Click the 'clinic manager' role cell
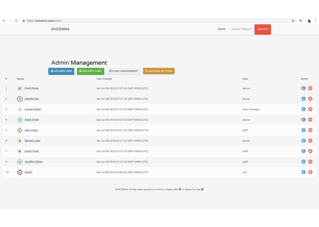This screenshot has height=227, width=319. [251, 109]
